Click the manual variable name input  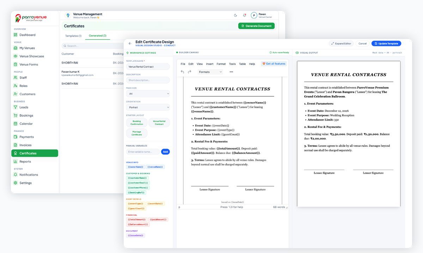click(143, 152)
